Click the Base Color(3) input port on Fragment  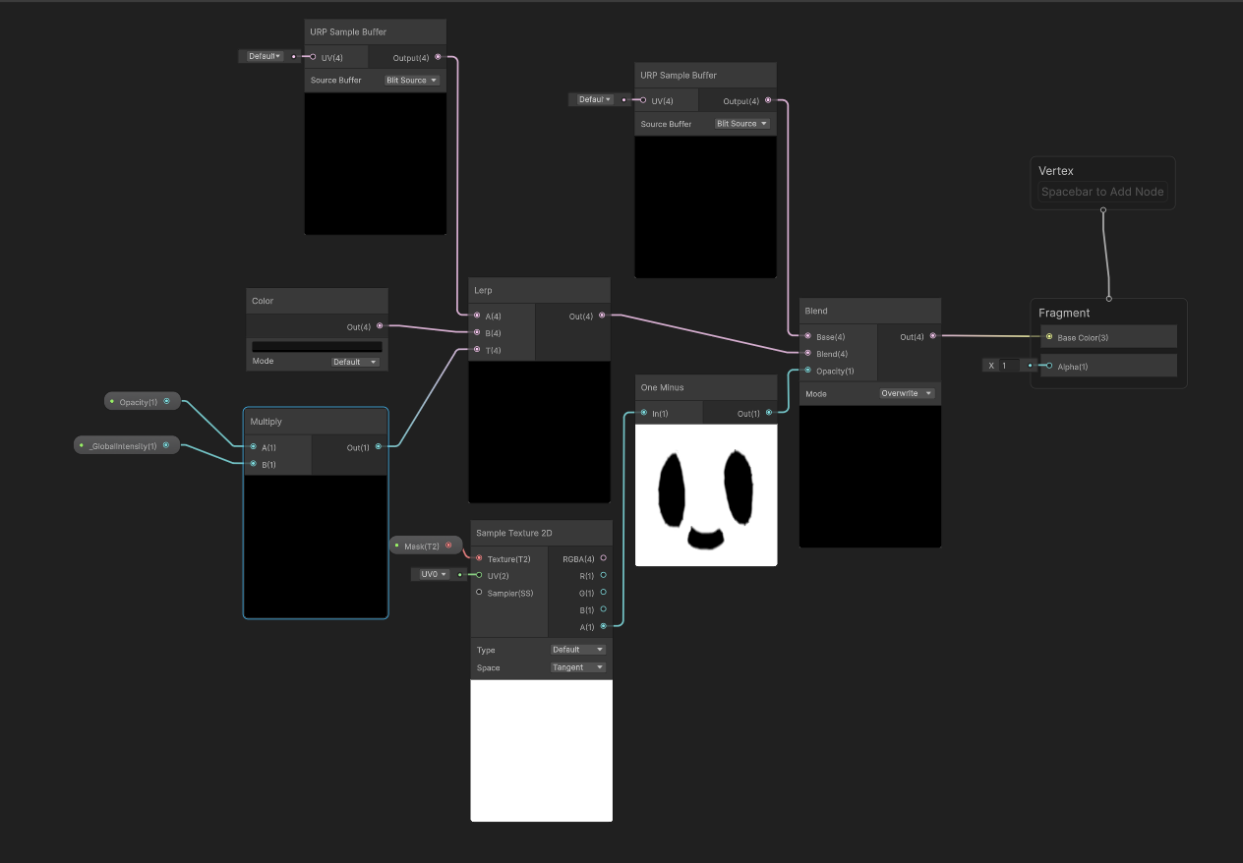[1051, 337]
